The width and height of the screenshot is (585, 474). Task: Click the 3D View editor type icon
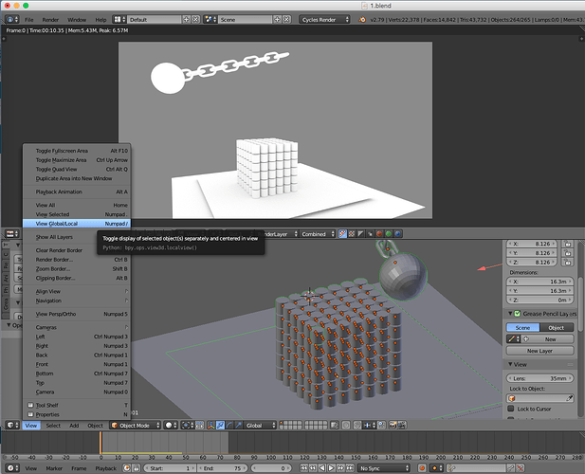pyautogui.click(x=12, y=425)
